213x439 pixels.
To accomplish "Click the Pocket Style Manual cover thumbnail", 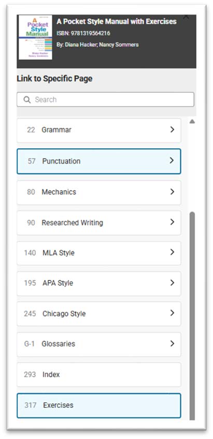I will tap(35, 37).
